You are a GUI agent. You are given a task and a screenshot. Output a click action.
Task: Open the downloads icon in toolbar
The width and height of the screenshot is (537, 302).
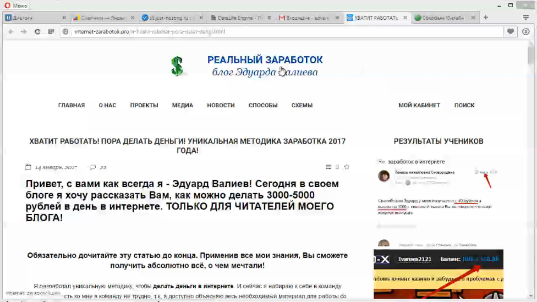[x=525, y=31]
